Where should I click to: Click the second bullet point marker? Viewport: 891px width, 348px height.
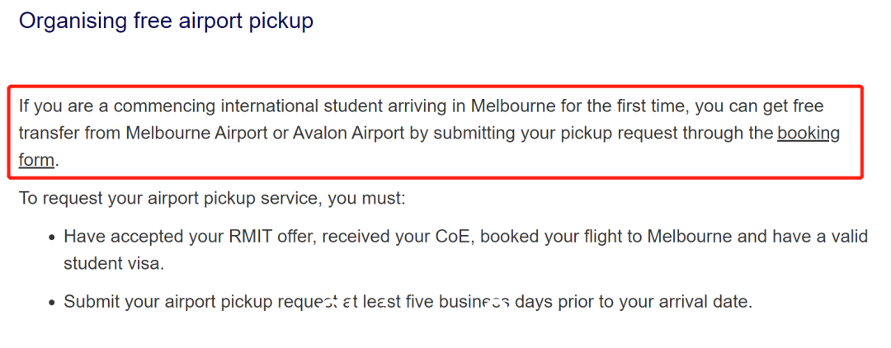pyautogui.click(x=52, y=302)
